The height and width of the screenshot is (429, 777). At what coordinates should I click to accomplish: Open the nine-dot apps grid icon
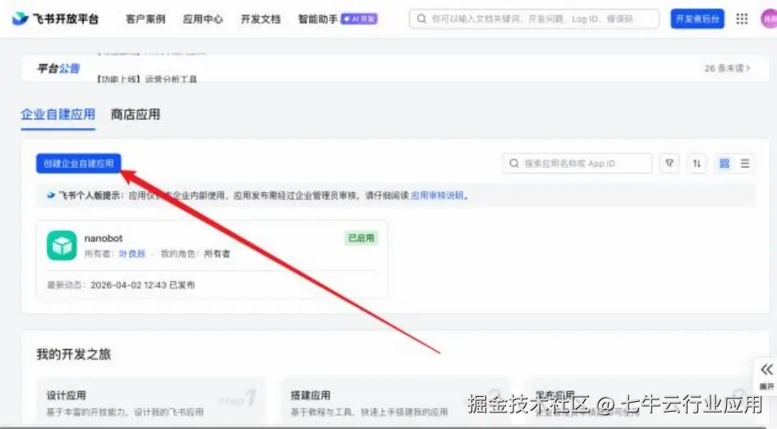click(x=742, y=19)
